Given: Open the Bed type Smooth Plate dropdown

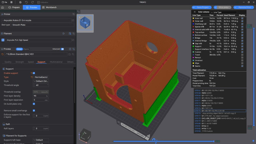Looking at the screenshot, I should tap(42, 25).
